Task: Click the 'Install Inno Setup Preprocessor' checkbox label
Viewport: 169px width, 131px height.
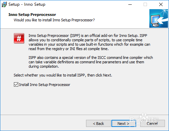Action: (x=45, y=85)
